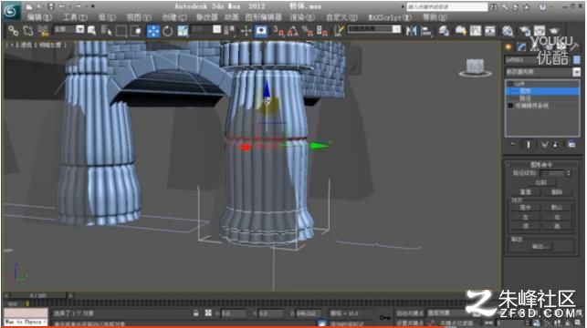Image resolution: width=587 pixels, height=328 pixels.
Task: Switch to the Modify command panel tab
Action: [x=521, y=47]
